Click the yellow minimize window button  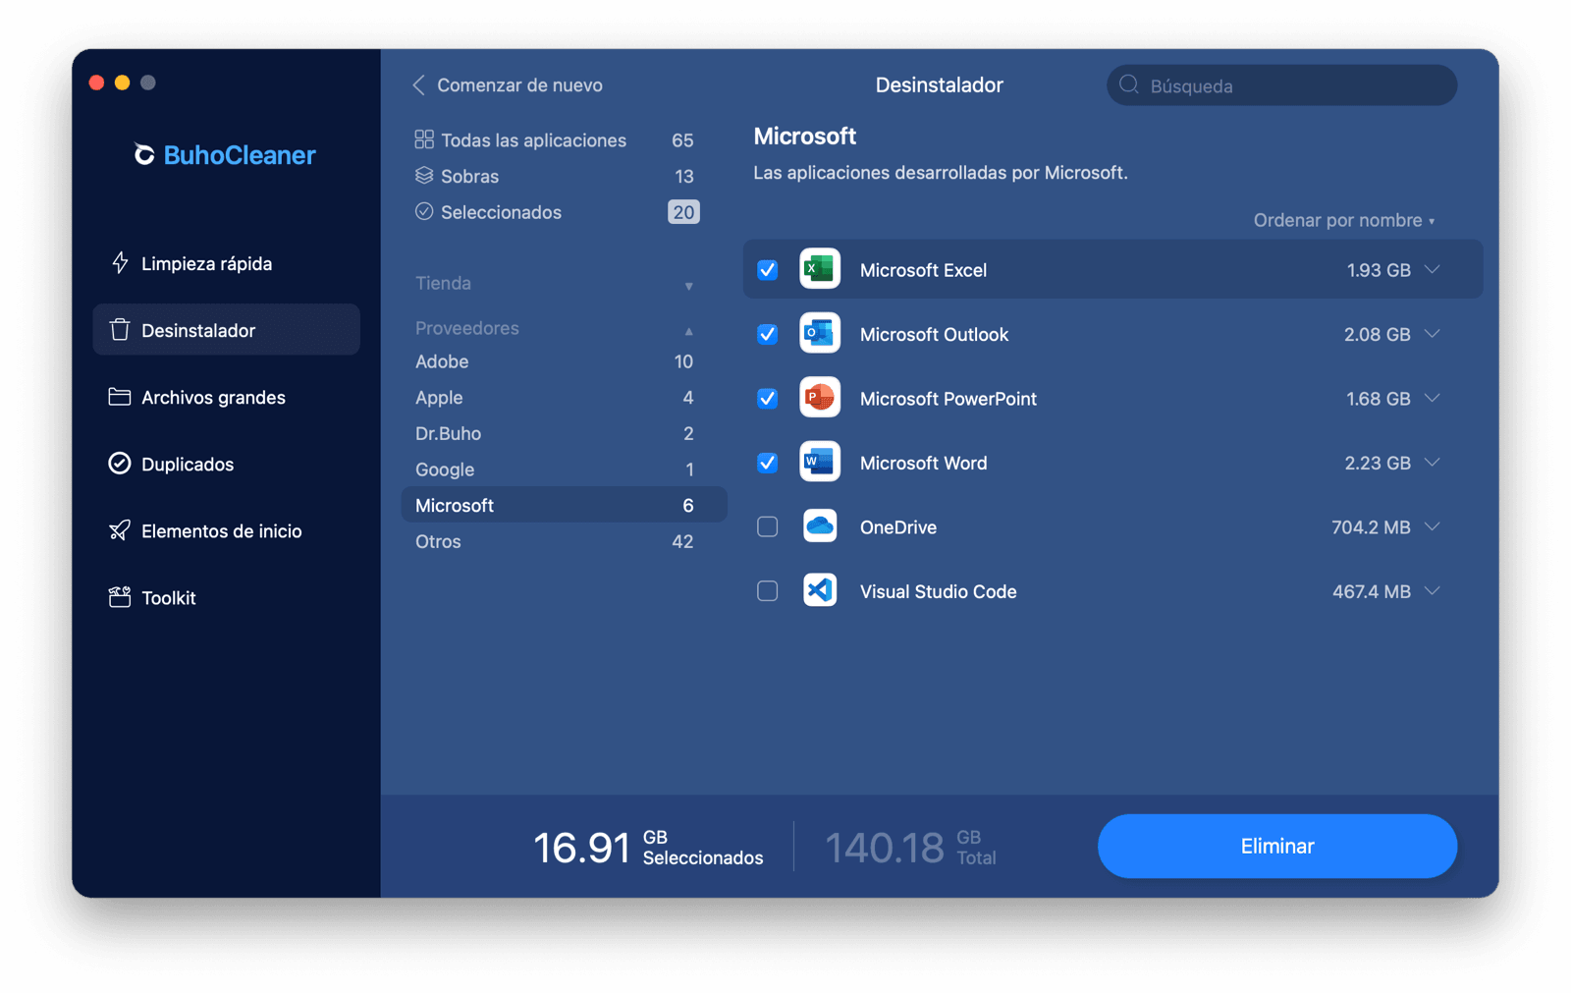(x=122, y=83)
